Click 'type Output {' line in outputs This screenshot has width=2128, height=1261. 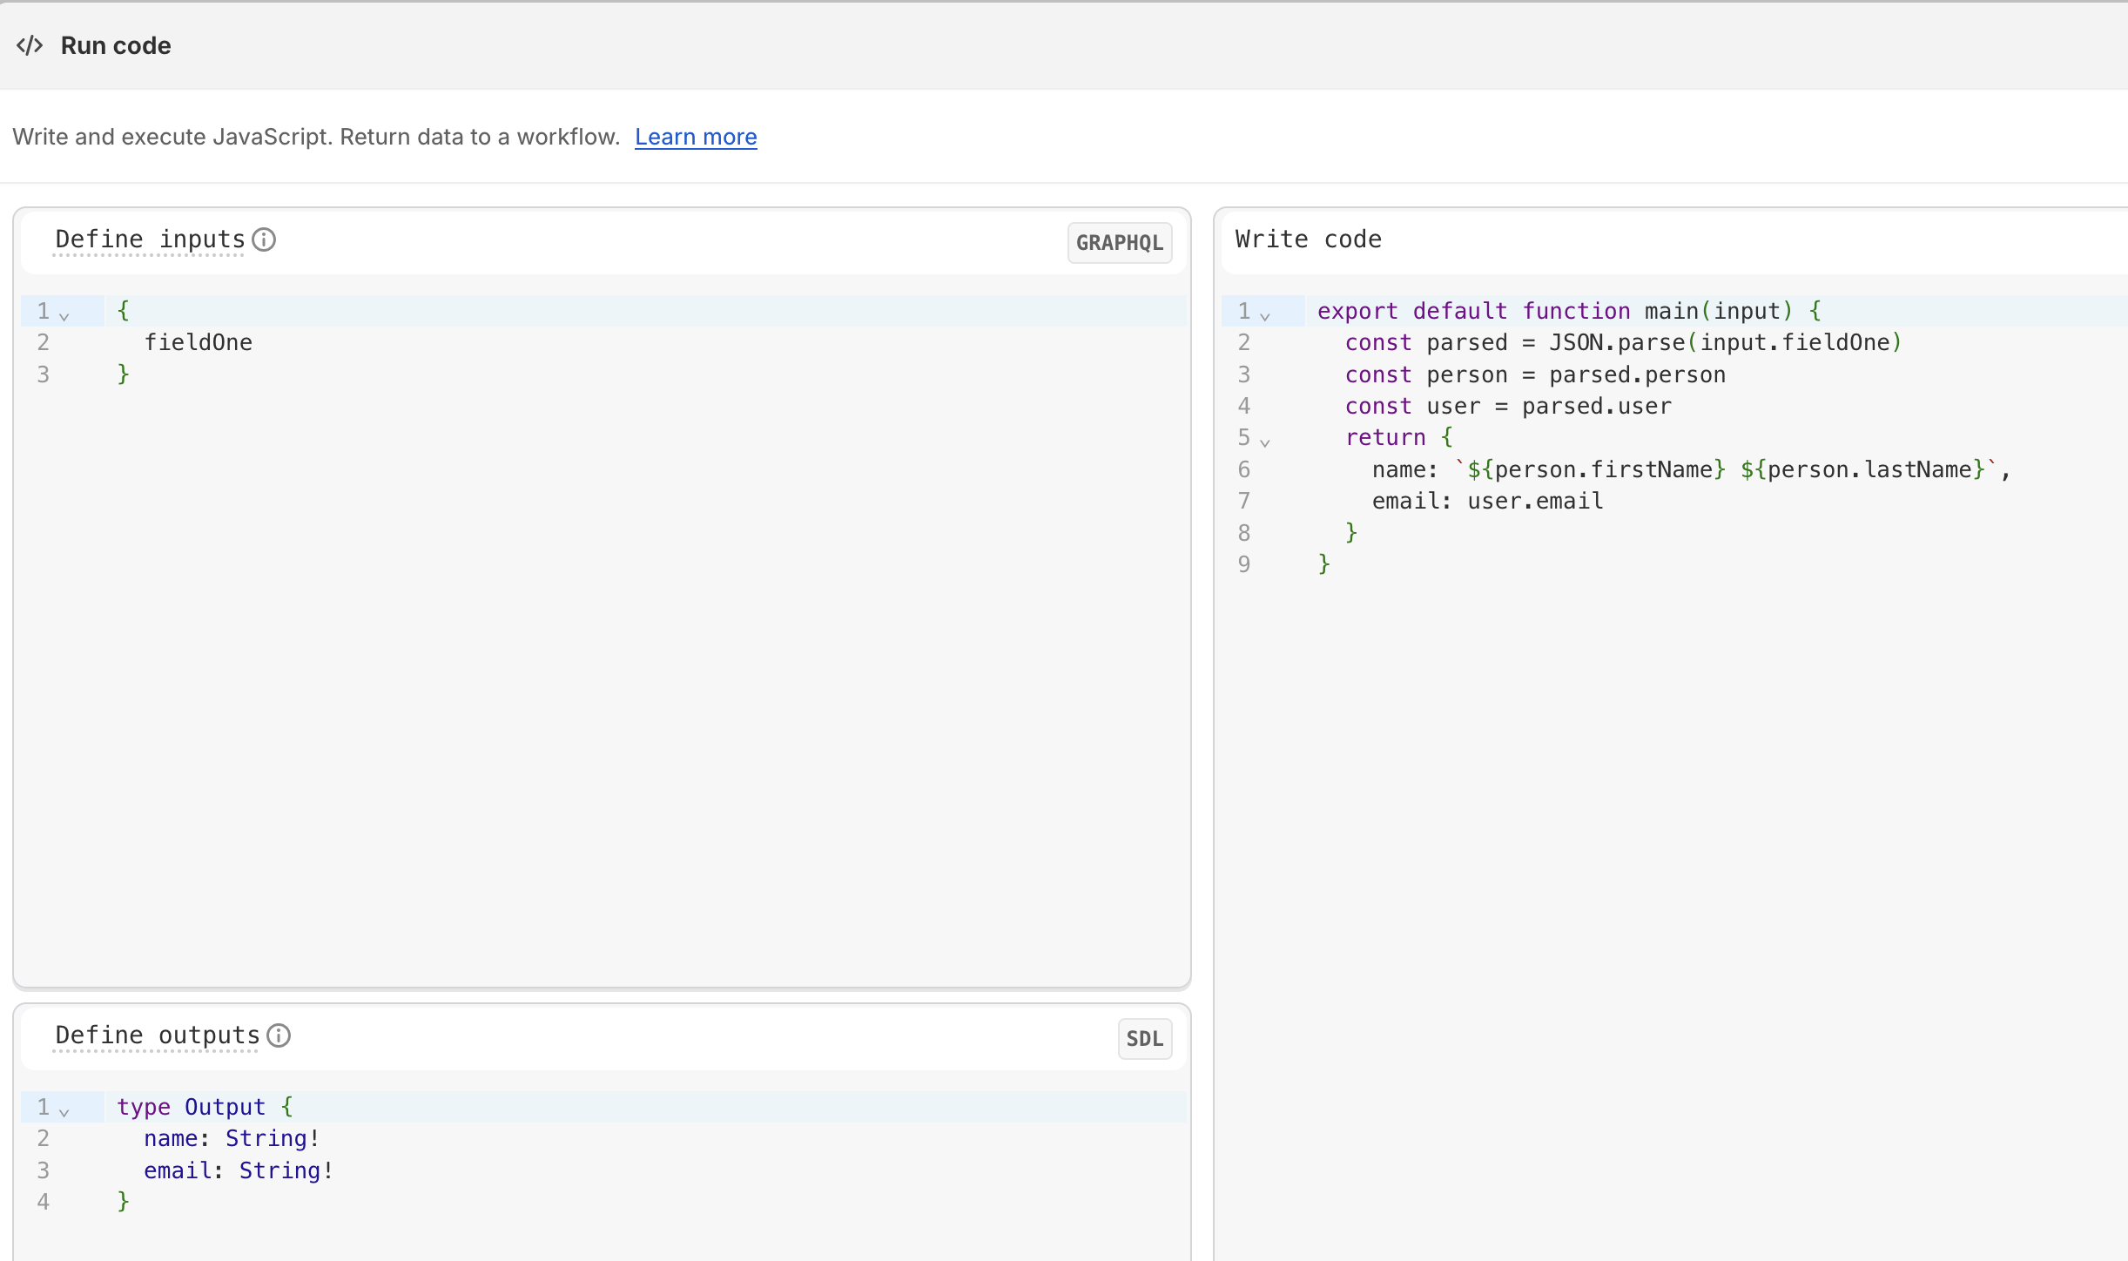pos(205,1107)
